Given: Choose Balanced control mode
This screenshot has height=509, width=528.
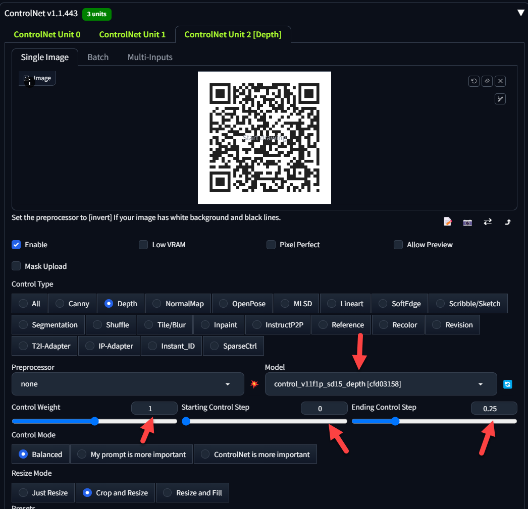Looking at the screenshot, I should 41,455.
